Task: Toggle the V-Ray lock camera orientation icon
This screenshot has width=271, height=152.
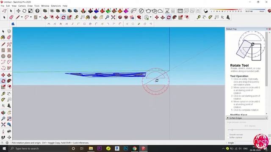Action: [x=198, y=11]
